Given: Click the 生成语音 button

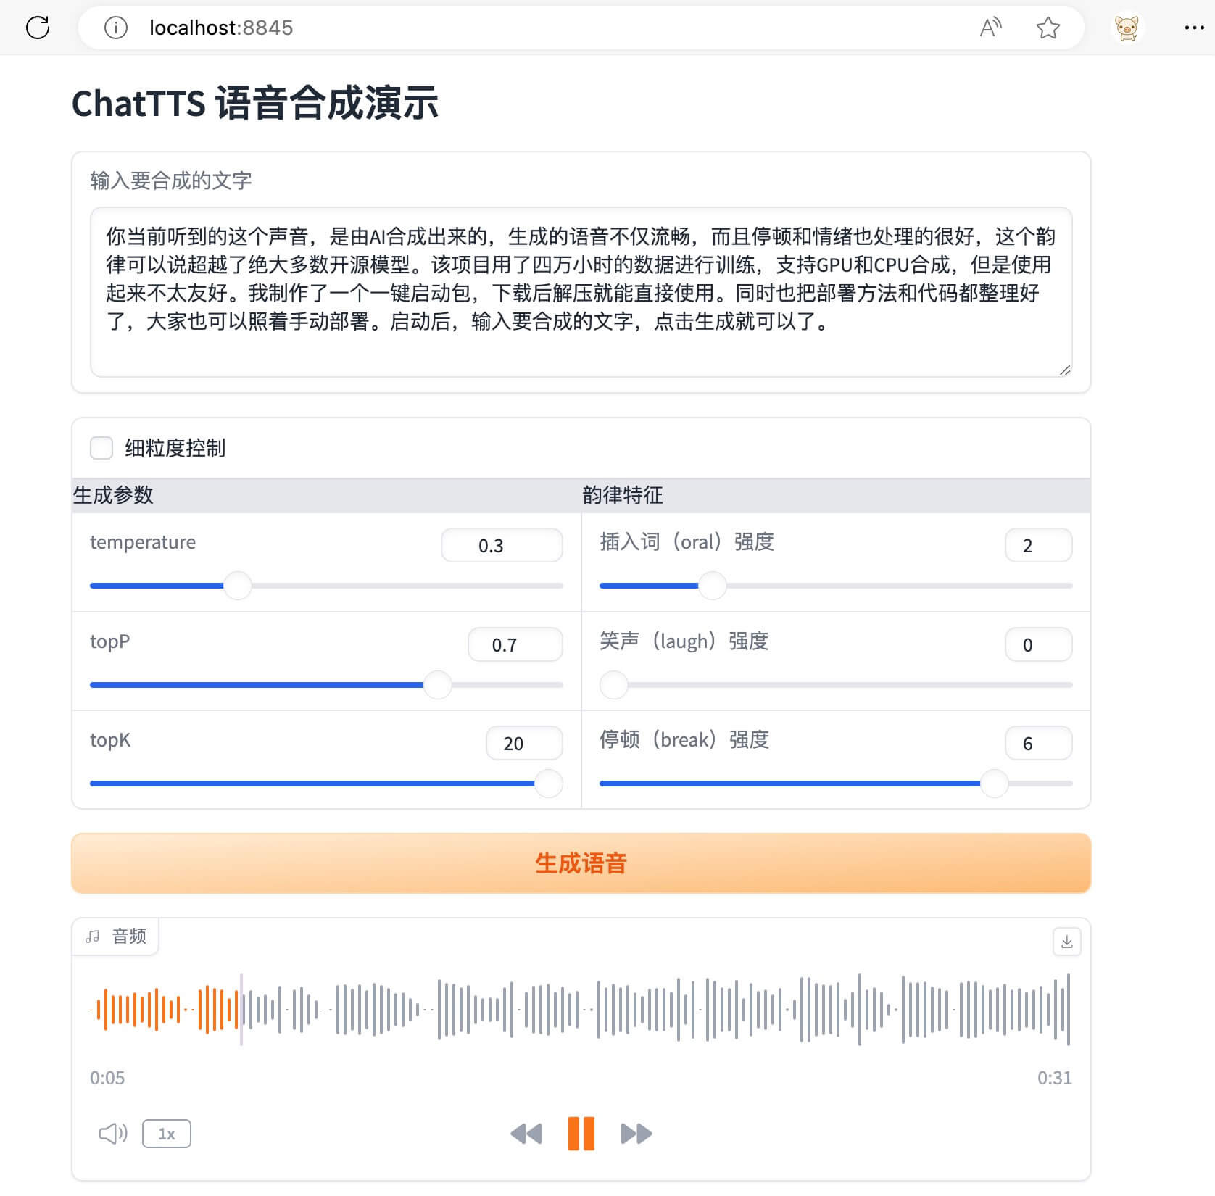Looking at the screenshot, I should 581,863.
